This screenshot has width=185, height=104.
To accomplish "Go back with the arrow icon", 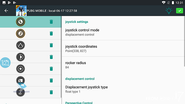I will click(6, 11).
